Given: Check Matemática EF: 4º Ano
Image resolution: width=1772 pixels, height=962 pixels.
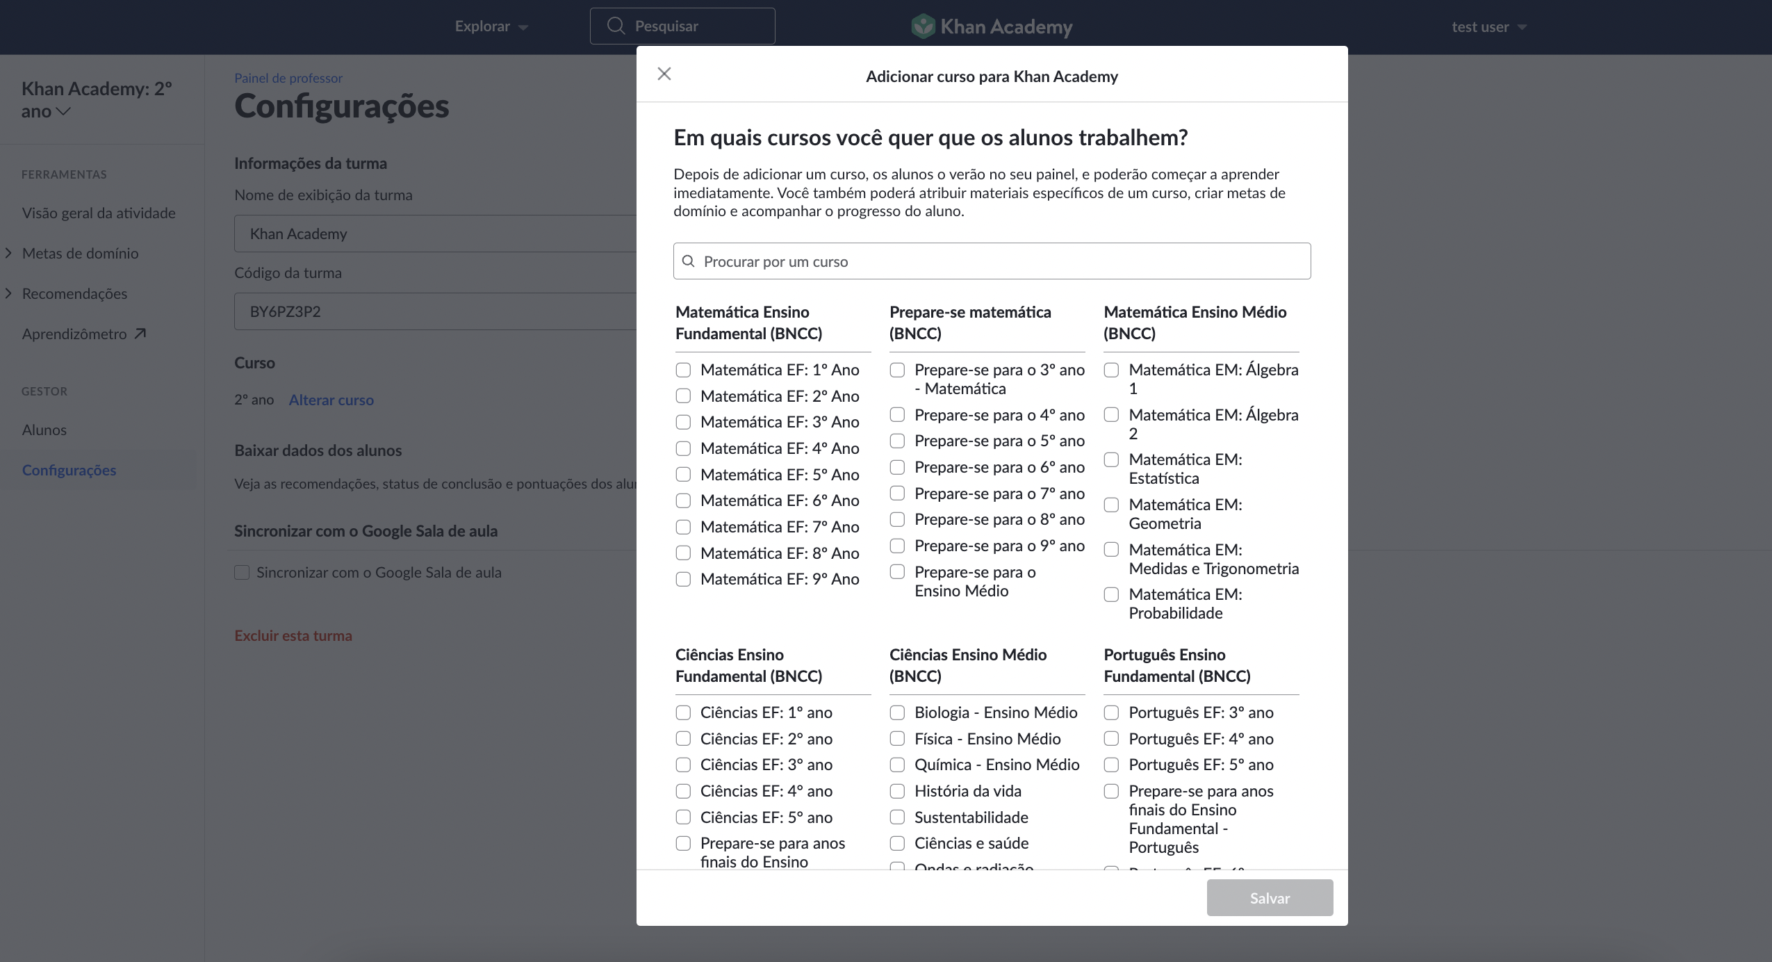Looking at the screenshot, I should (683, 448).
